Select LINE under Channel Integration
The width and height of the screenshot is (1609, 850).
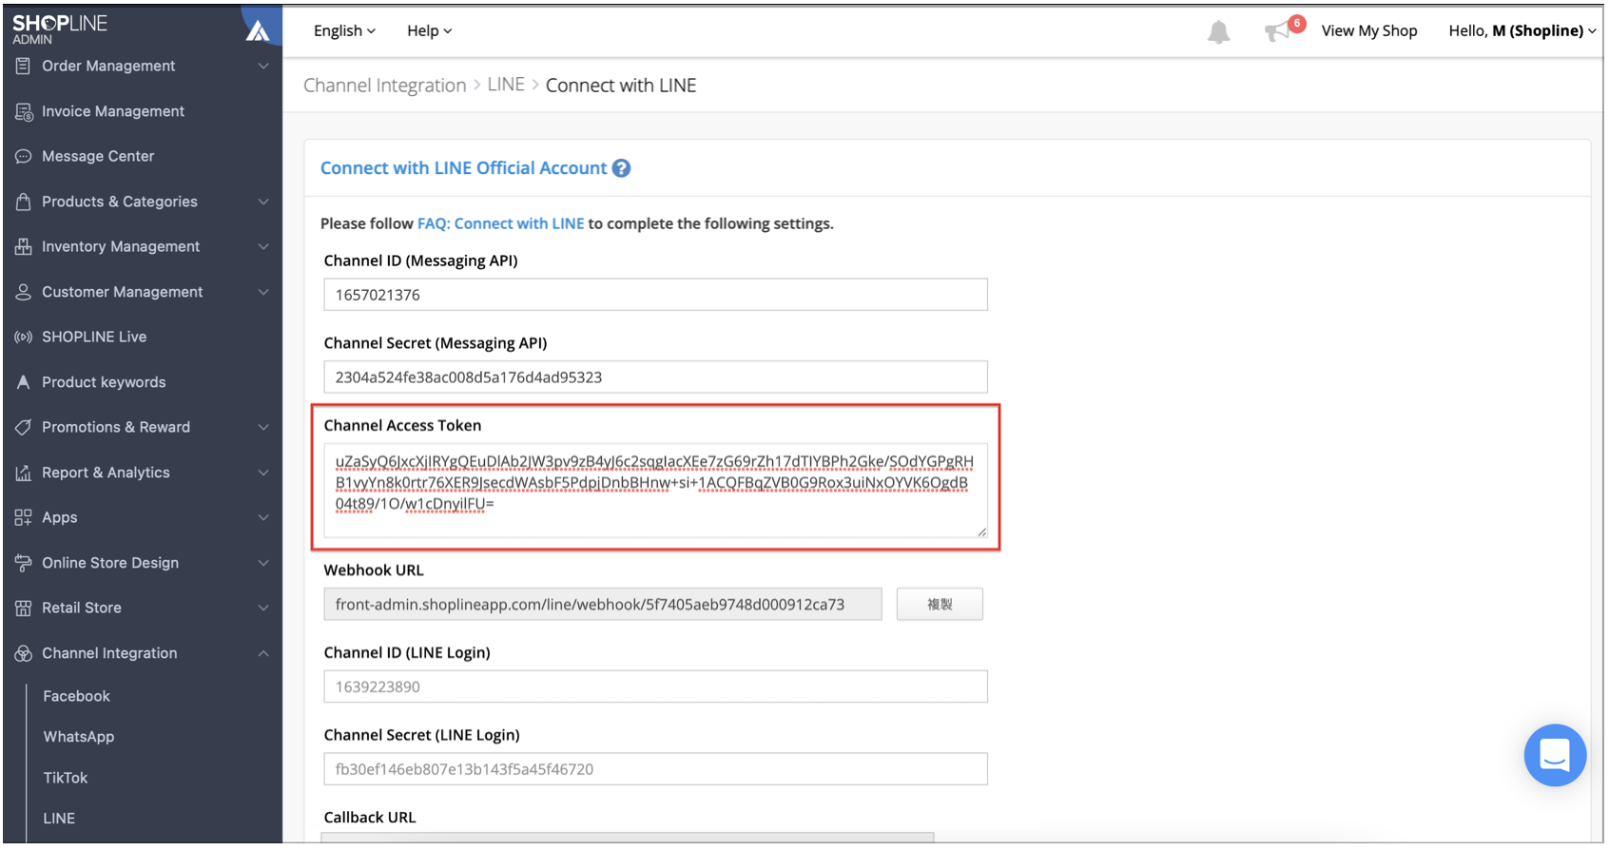[59, 818]
